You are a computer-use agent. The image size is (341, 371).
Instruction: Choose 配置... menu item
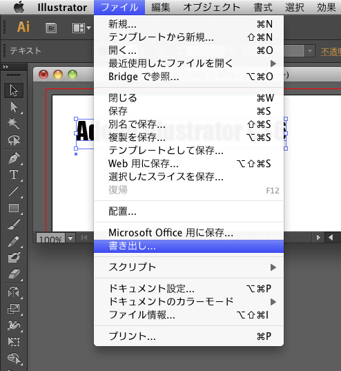pyautogui.click(x=188, y=211)
